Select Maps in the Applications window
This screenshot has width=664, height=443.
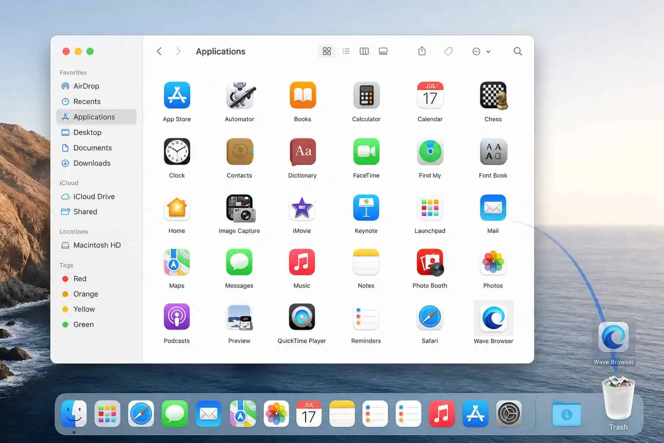click(177, 262)
